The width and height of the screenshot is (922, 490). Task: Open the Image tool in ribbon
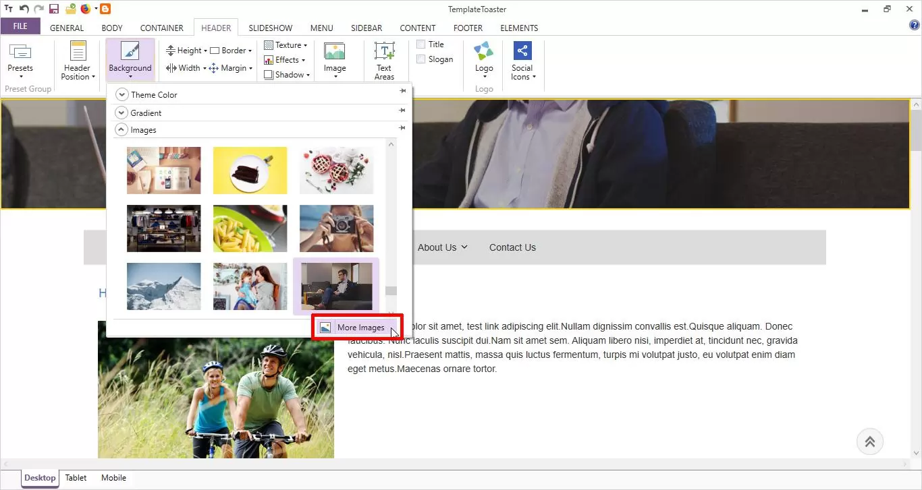coord(335,52)
